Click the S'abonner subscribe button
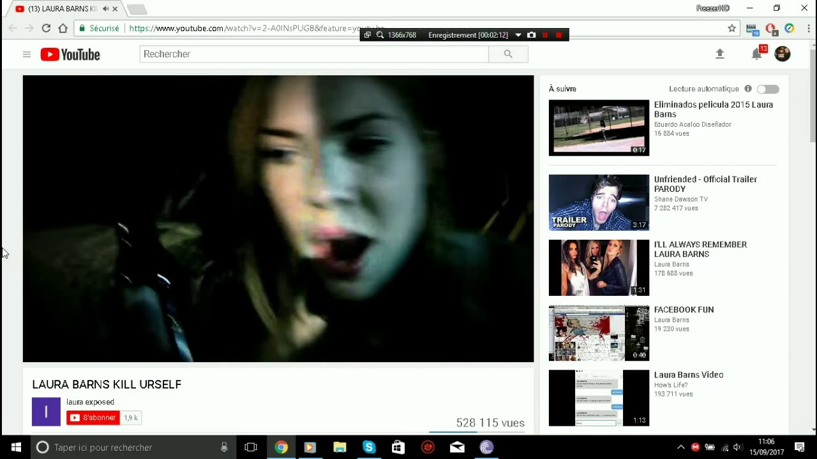 point(93,418)
